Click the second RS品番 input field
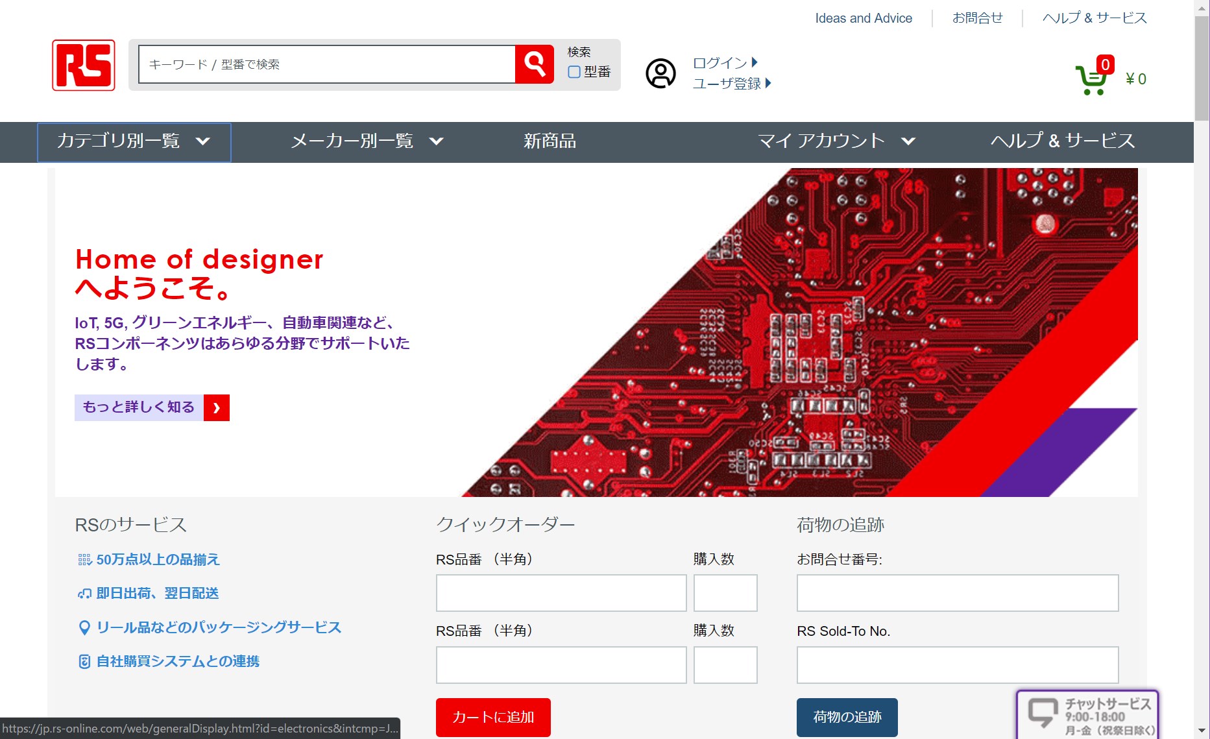Viewport: 1210px width, 739px height. pos(561,665)
